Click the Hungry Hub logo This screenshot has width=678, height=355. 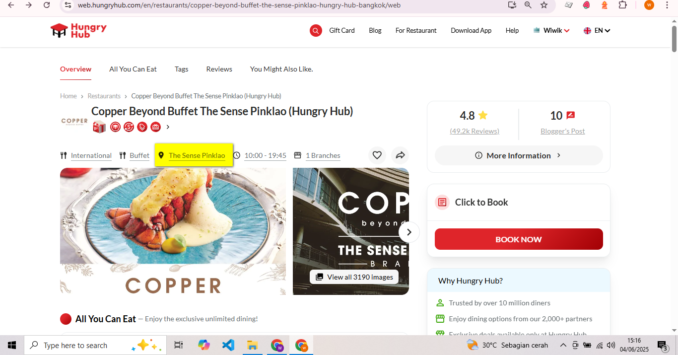[78, 30]
